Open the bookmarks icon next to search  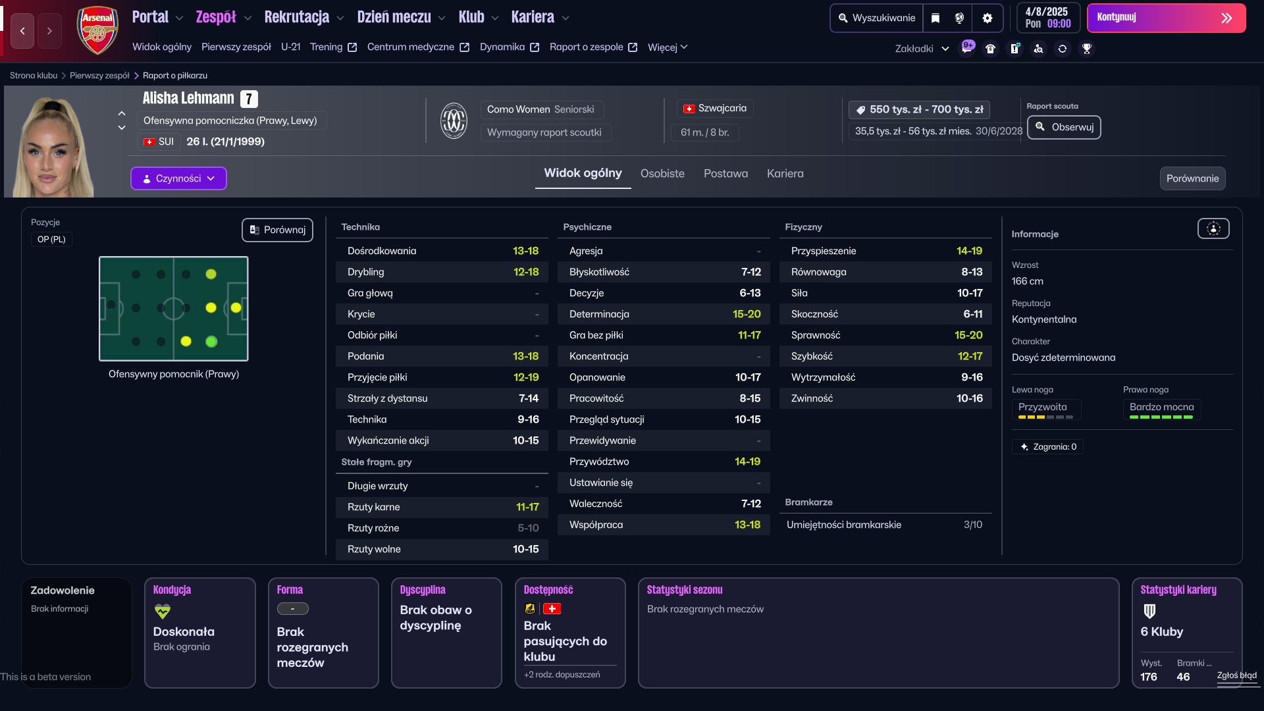coord(935,18)
